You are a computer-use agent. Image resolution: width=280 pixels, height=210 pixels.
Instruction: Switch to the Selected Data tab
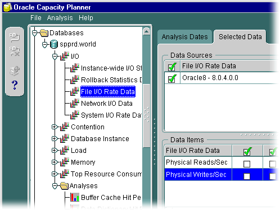click(240, 37)
